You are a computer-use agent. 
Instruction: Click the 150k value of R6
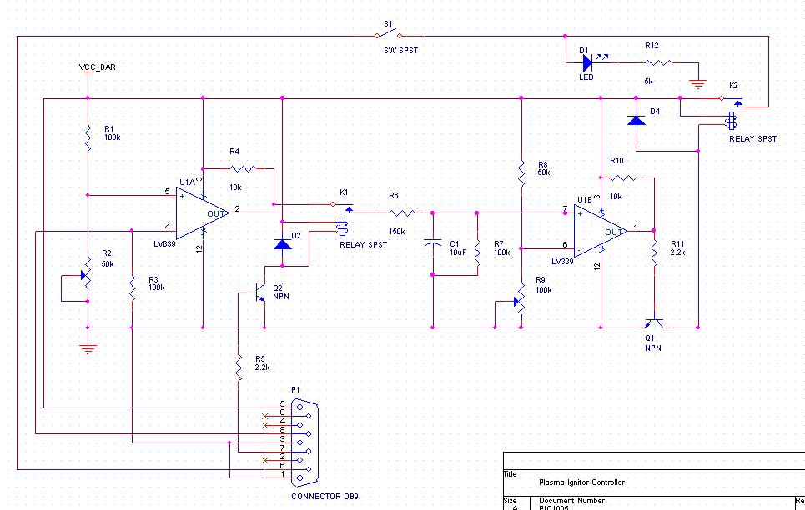397,232
